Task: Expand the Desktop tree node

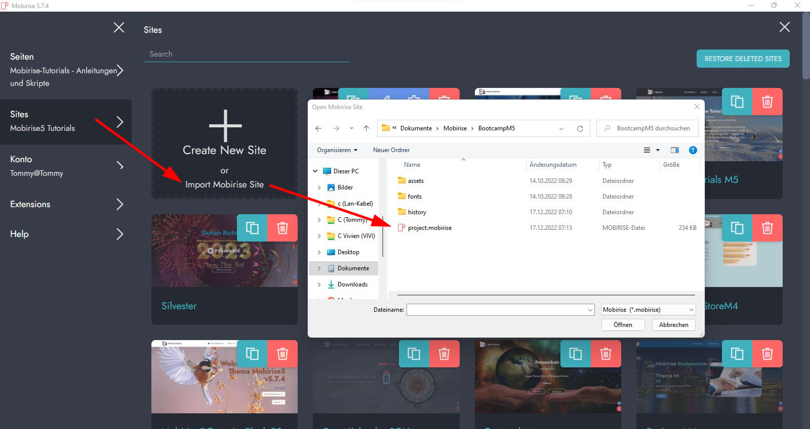Action: point(319,252)
